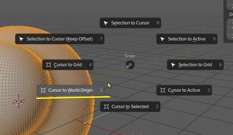Screen dimensions: 233x135
Task: Select Cursor to World Origin
Action: [71, 90]
